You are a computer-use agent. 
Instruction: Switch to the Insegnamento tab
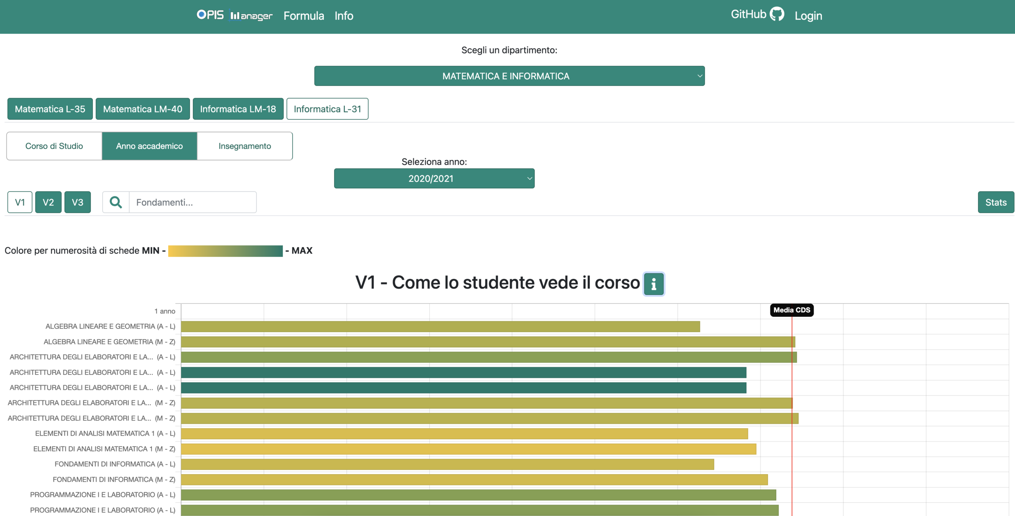click(244, 146)
